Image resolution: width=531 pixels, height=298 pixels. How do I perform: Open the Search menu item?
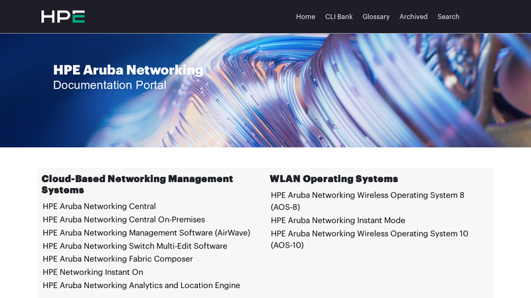(x=449, y=17)
